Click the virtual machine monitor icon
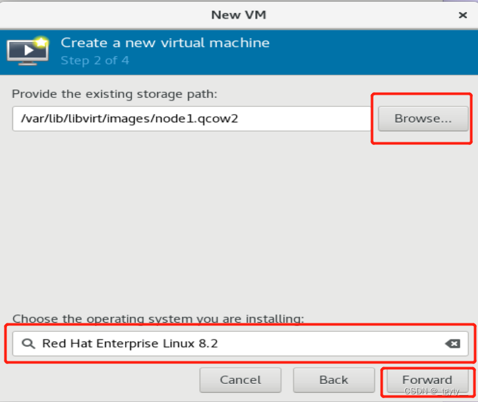Screen dimensions: 478x402 click(24, 51)
